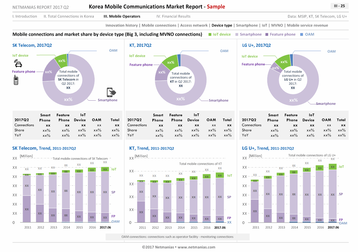
Task: Click LG U+, Trend, 2011-2017Q2 heading
Action: click(x=268, y=148)
